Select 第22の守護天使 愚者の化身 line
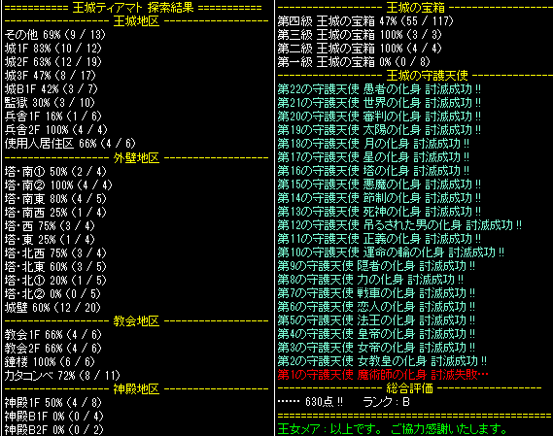The height and width of the screenshot is (436, 553). coord(379,89)
